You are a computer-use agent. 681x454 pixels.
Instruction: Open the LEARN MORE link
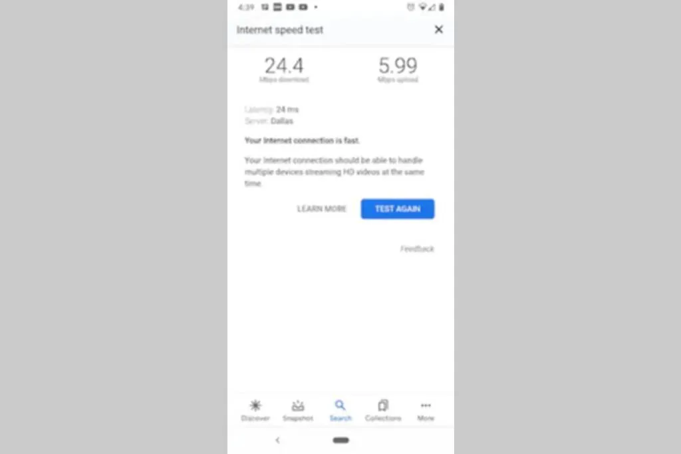(x=321, y=209)
